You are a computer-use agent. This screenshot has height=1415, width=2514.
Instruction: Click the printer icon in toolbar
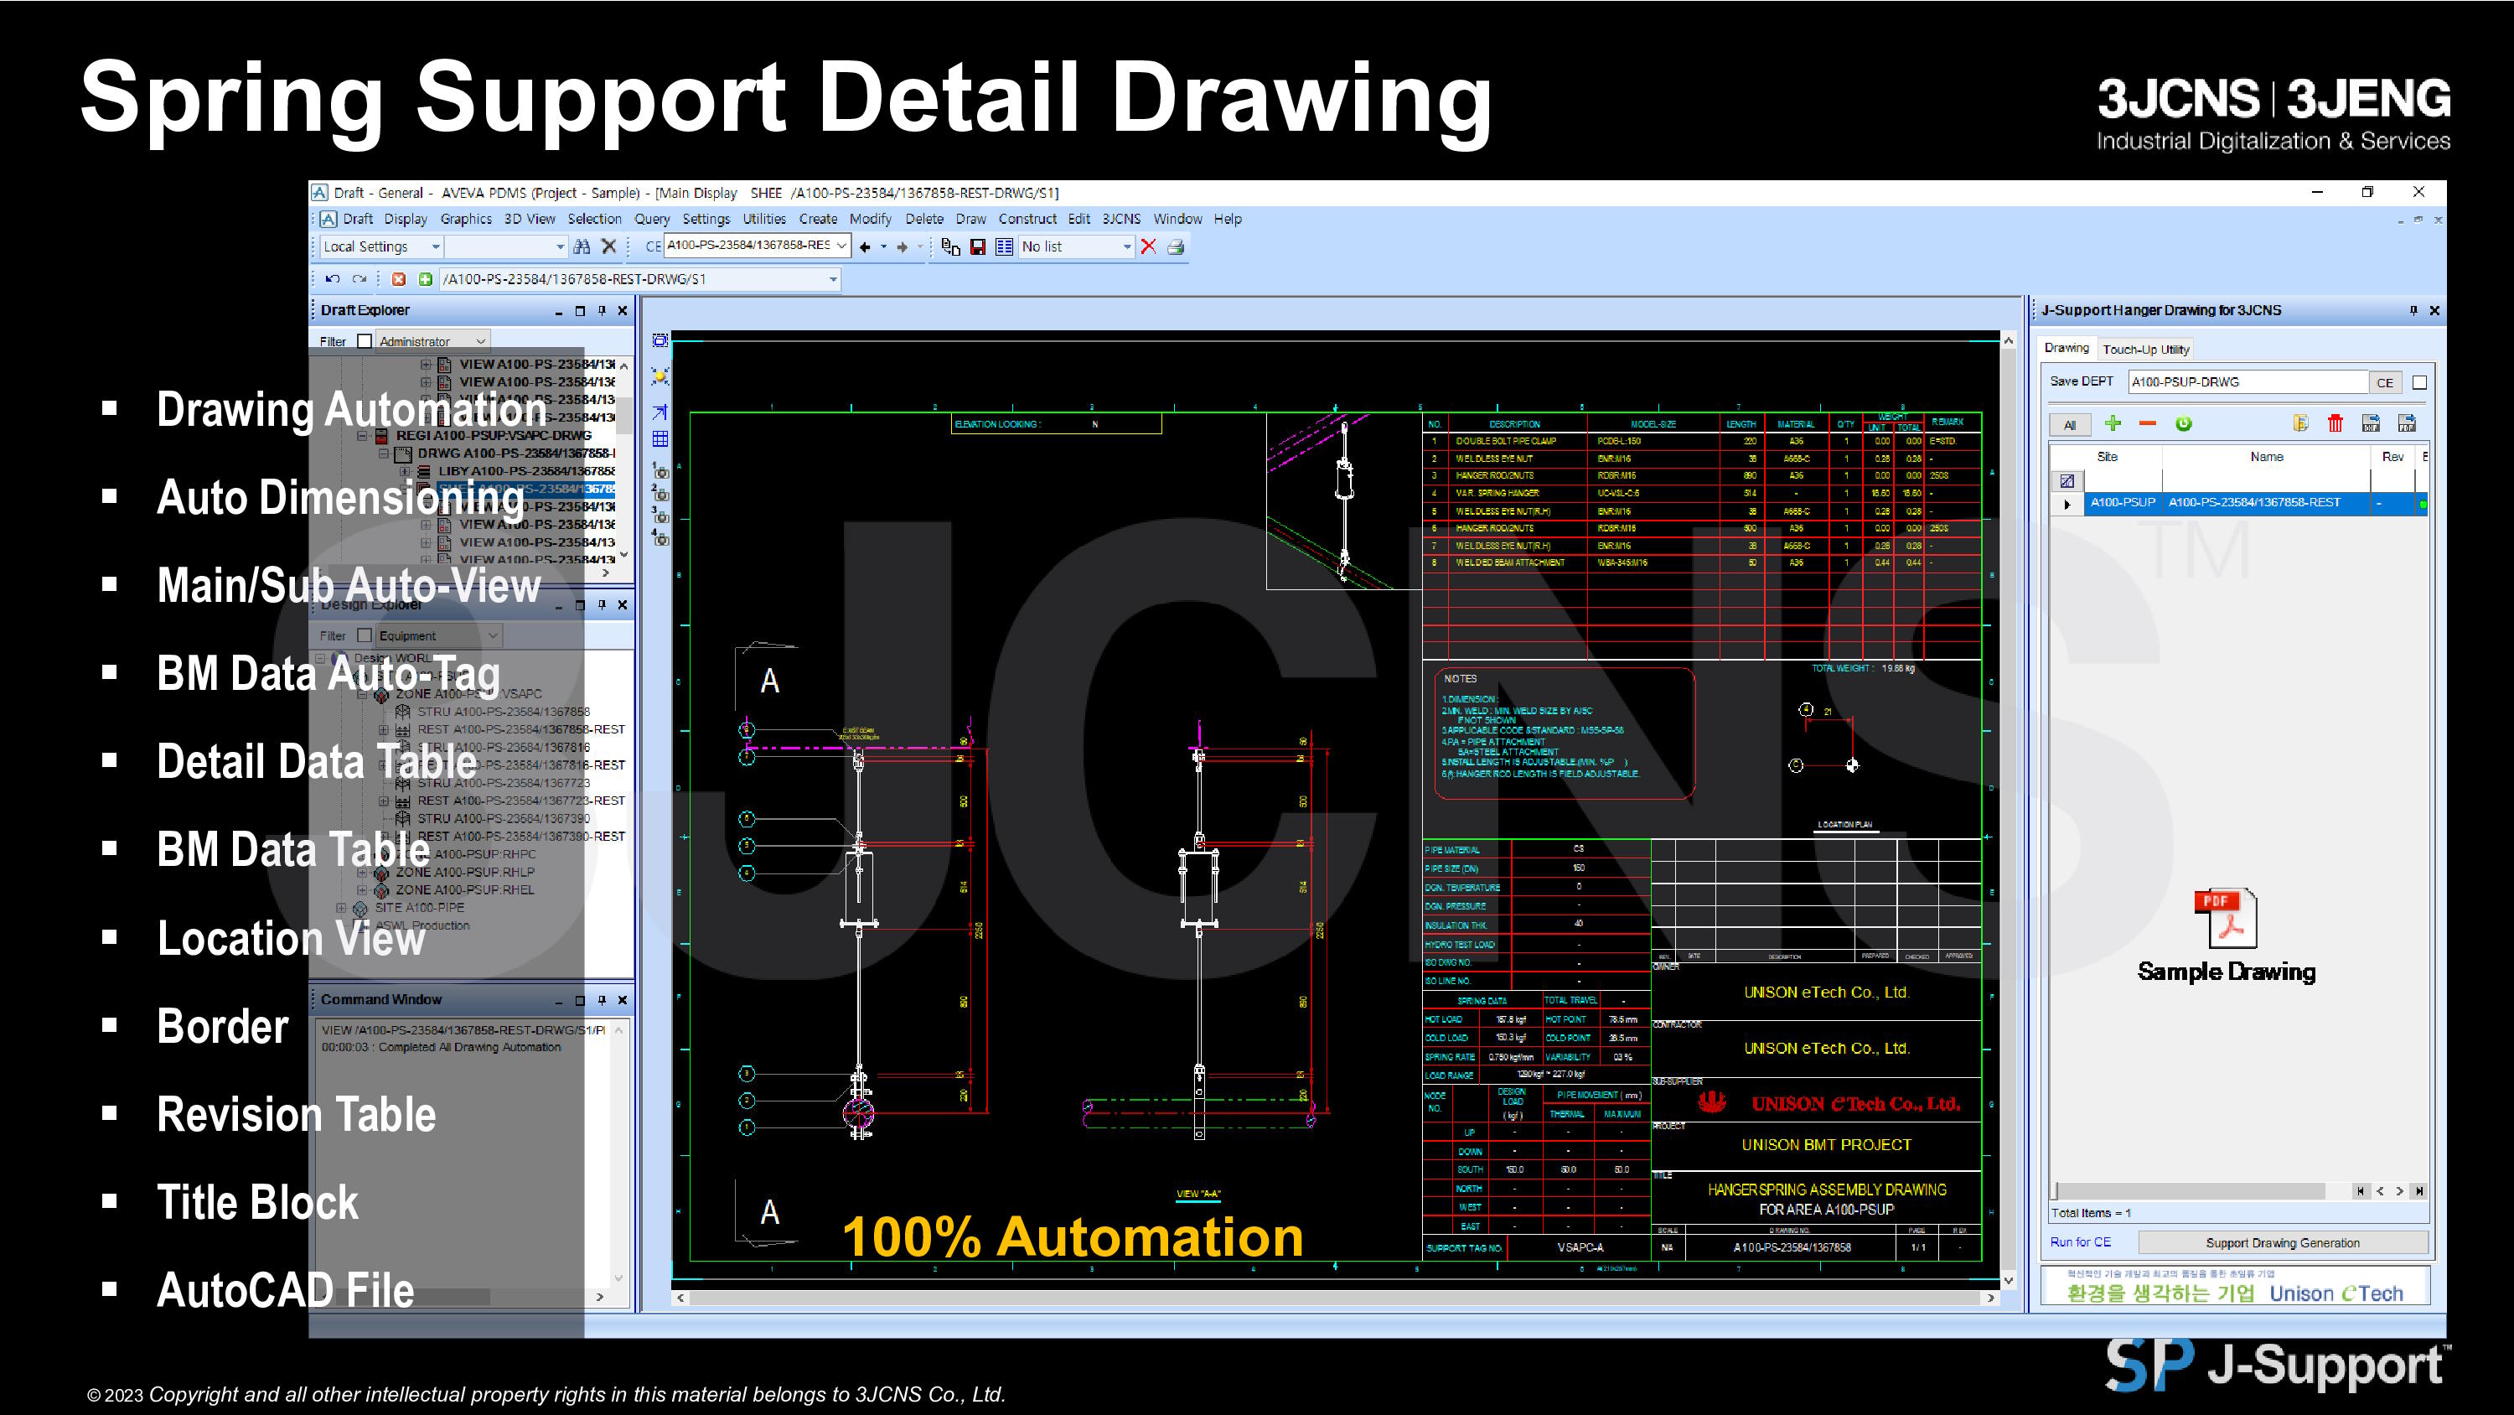tap(1176, 246)
